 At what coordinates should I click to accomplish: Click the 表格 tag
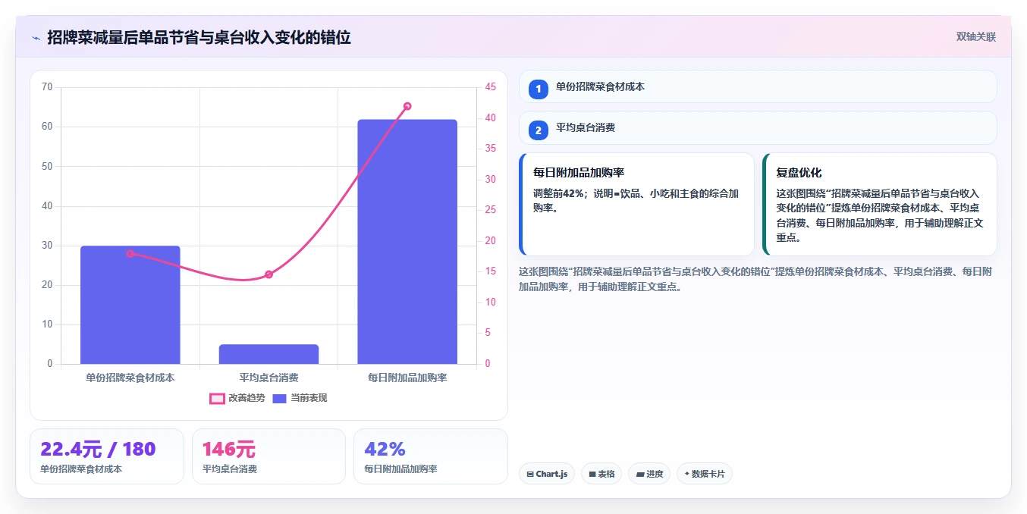click(x=601, y=474)
